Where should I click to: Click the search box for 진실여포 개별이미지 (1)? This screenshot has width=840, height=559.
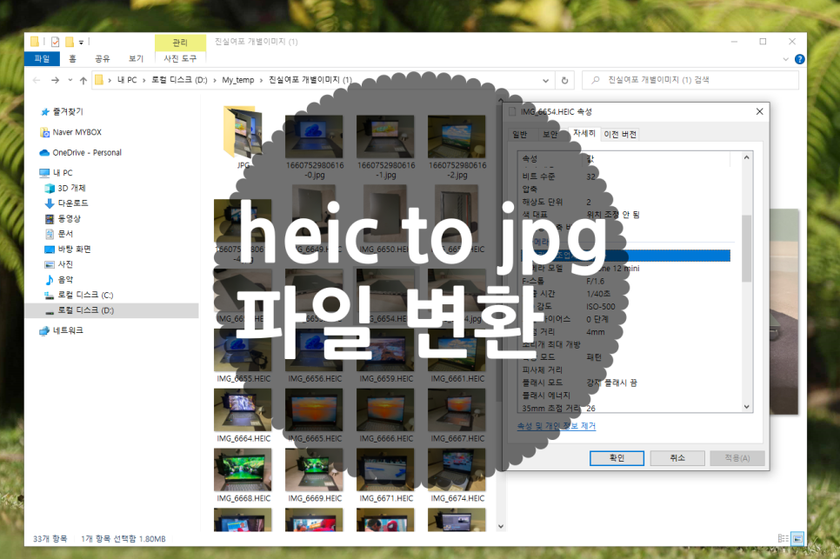coord(690,80)
